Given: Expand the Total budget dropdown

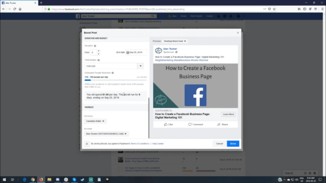Looking at the screenshot, I should (x=141, y=66).
